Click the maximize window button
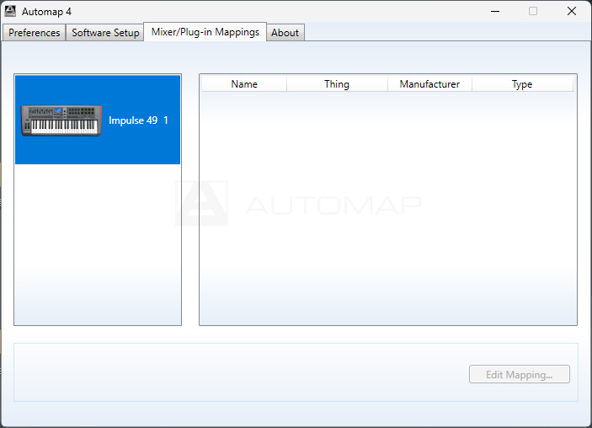592x428 pixels. pos(533,12)
